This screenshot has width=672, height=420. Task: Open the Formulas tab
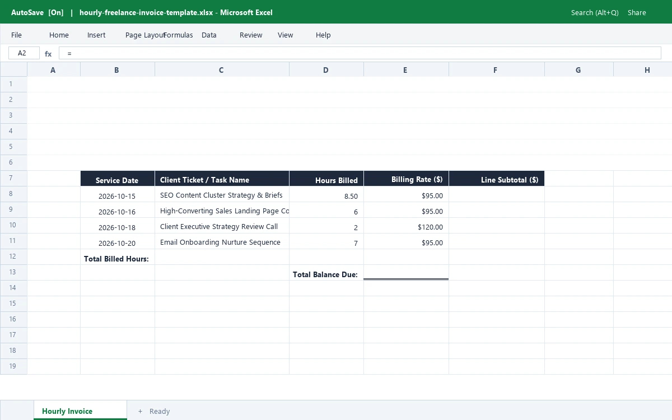tap(178, 35)
